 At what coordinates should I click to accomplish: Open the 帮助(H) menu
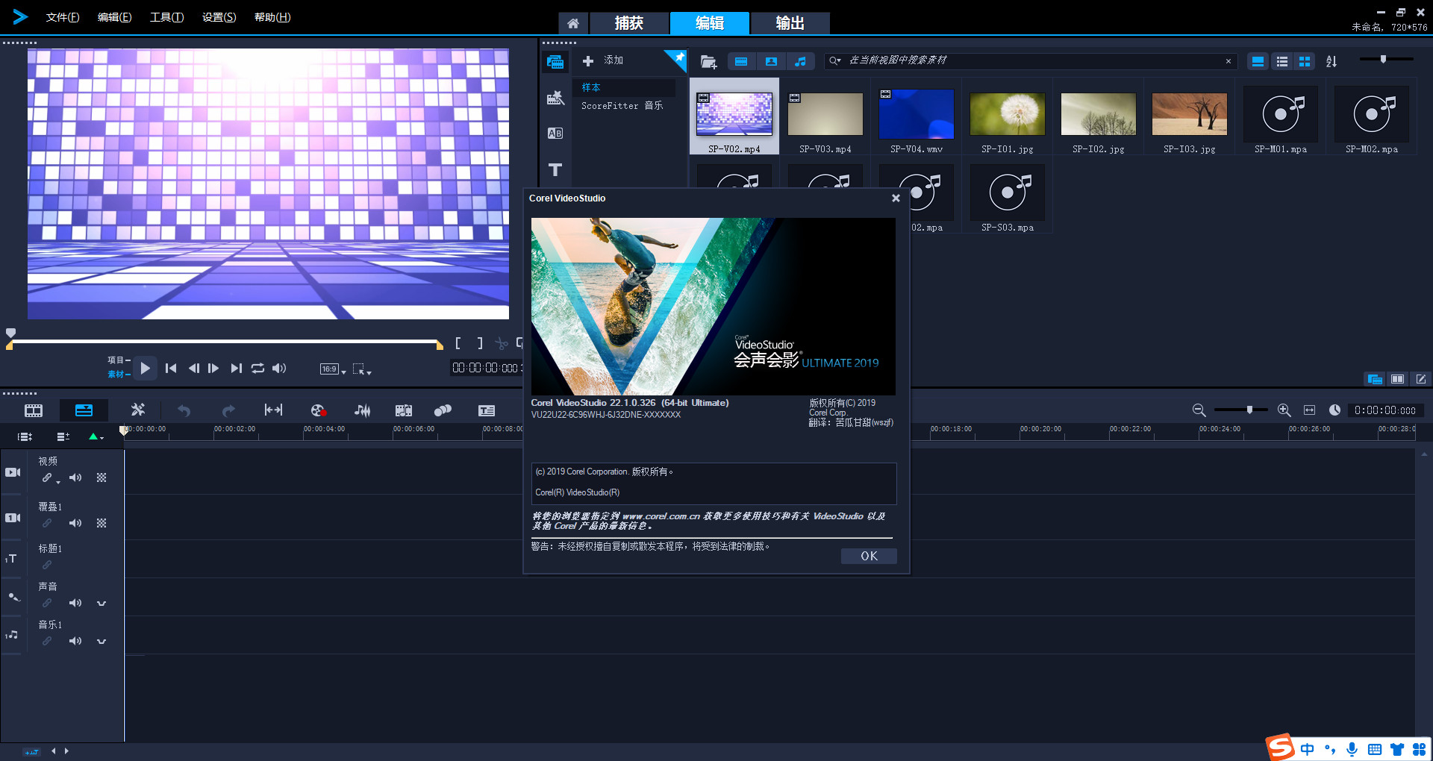[272, 17]
